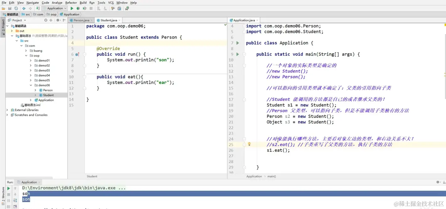Open the File menu

pyautogui.click(x=4, y=3)
